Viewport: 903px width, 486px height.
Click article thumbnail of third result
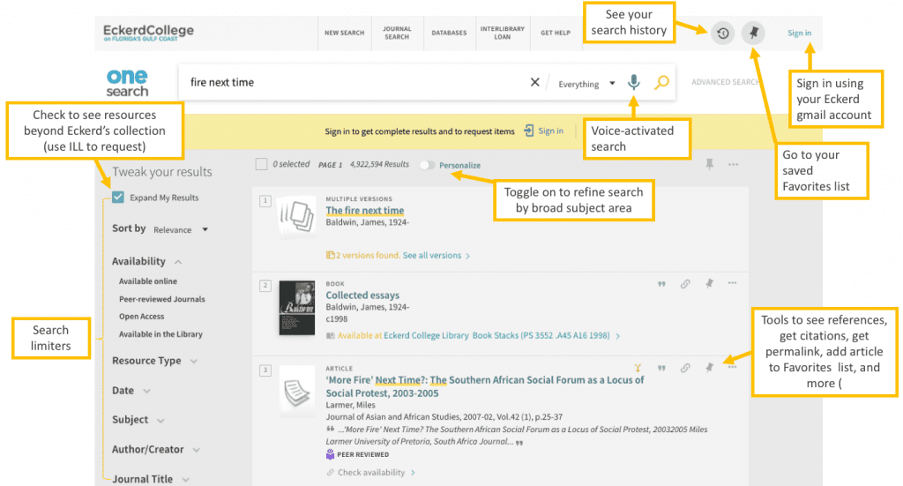[x=296, y=392]
